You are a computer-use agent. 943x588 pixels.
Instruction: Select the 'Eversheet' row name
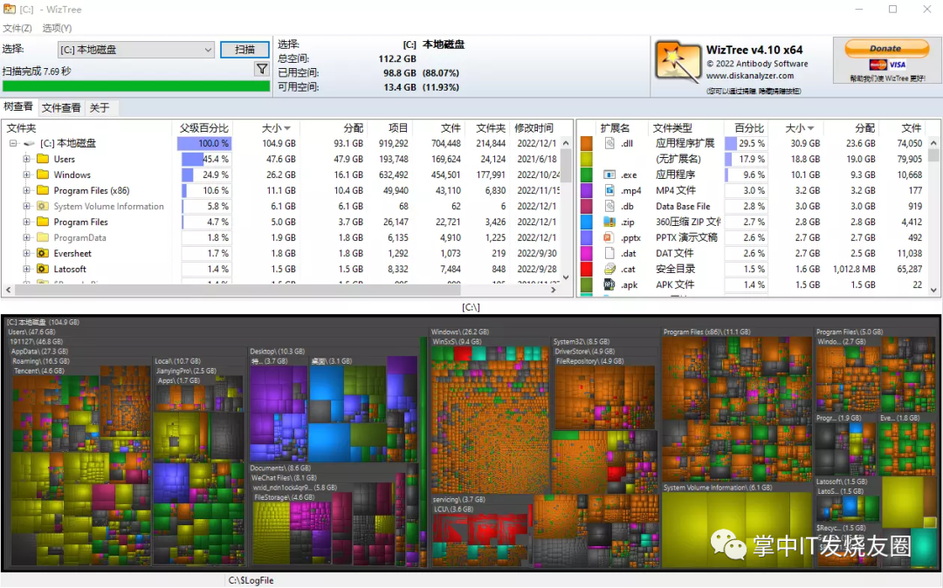tap(72, 254)
